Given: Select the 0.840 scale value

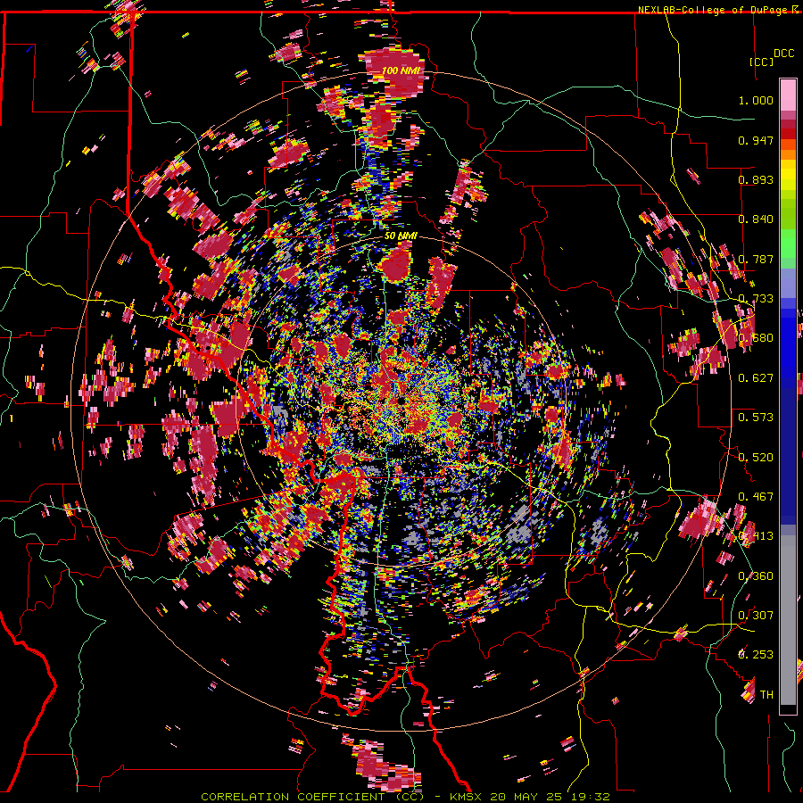Looking at the screenshot, I should [756, 219].
